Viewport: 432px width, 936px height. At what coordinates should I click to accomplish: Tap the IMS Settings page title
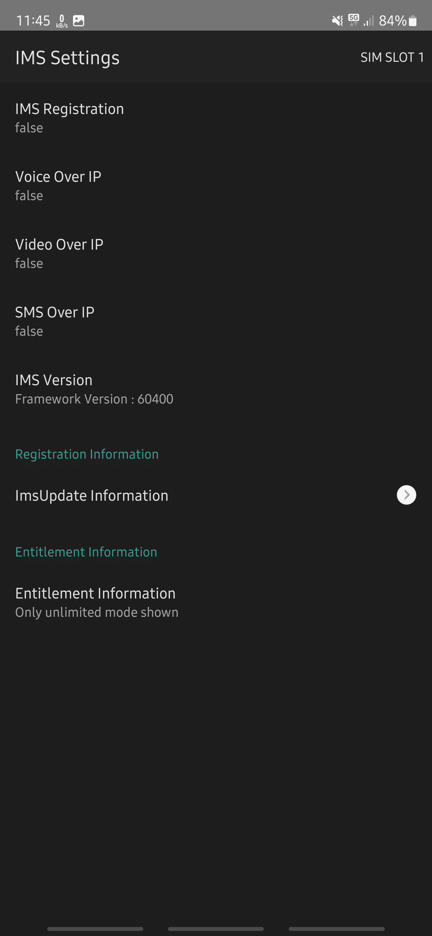67,58
